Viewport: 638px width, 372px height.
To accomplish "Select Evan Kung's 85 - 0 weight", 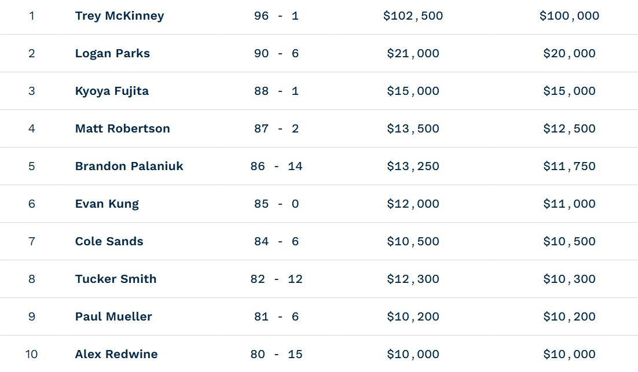I will pyautogui.click(x=276, y=204).
